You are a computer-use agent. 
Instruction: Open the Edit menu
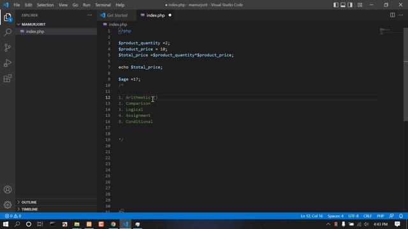[28, 5]
